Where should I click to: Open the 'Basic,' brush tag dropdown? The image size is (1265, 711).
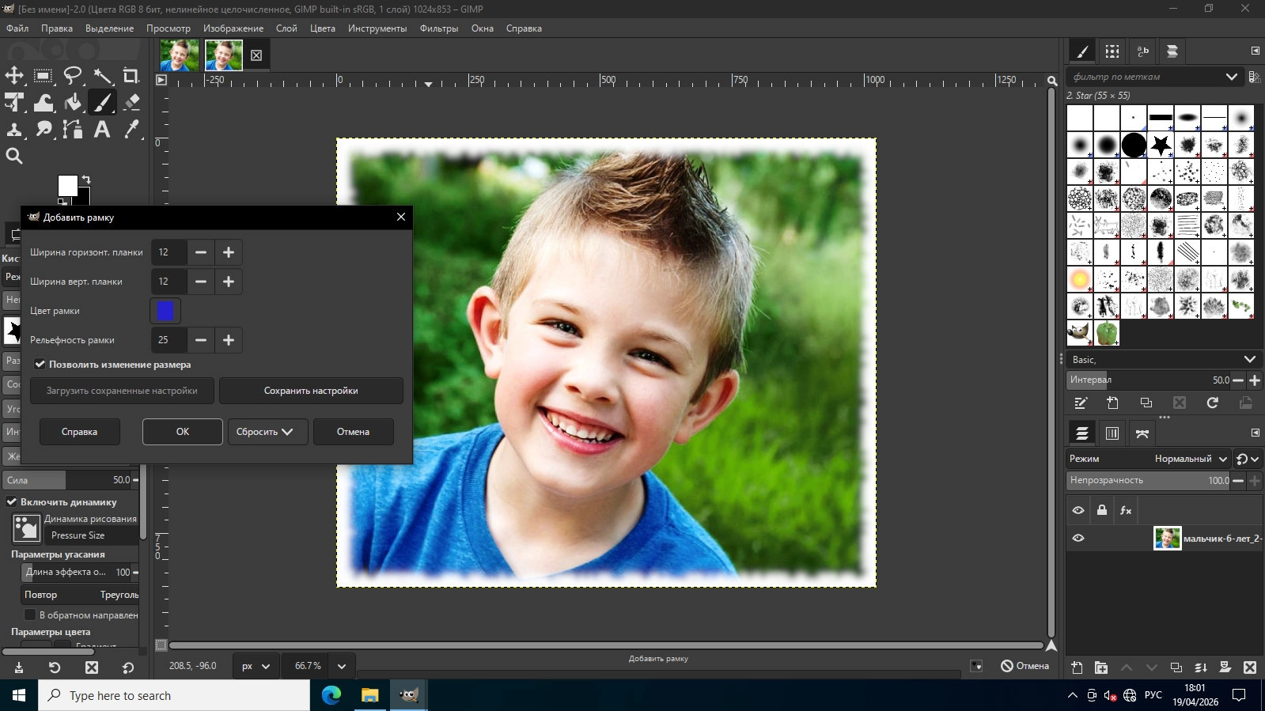(x=1249, y=359)
